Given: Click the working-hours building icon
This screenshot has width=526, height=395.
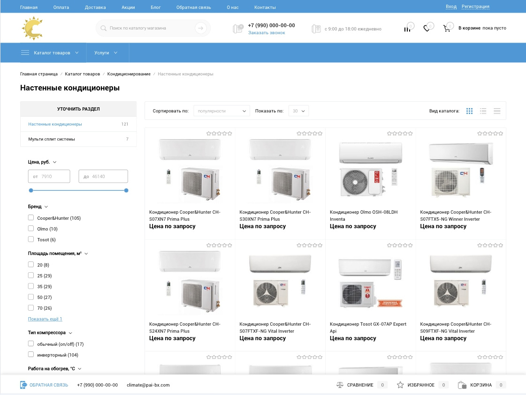Looking at the screenshot, I should [316, 29].
